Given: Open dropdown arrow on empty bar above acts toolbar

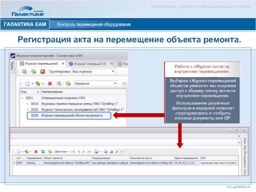Looking at the screenshot, I should (239, 142).
